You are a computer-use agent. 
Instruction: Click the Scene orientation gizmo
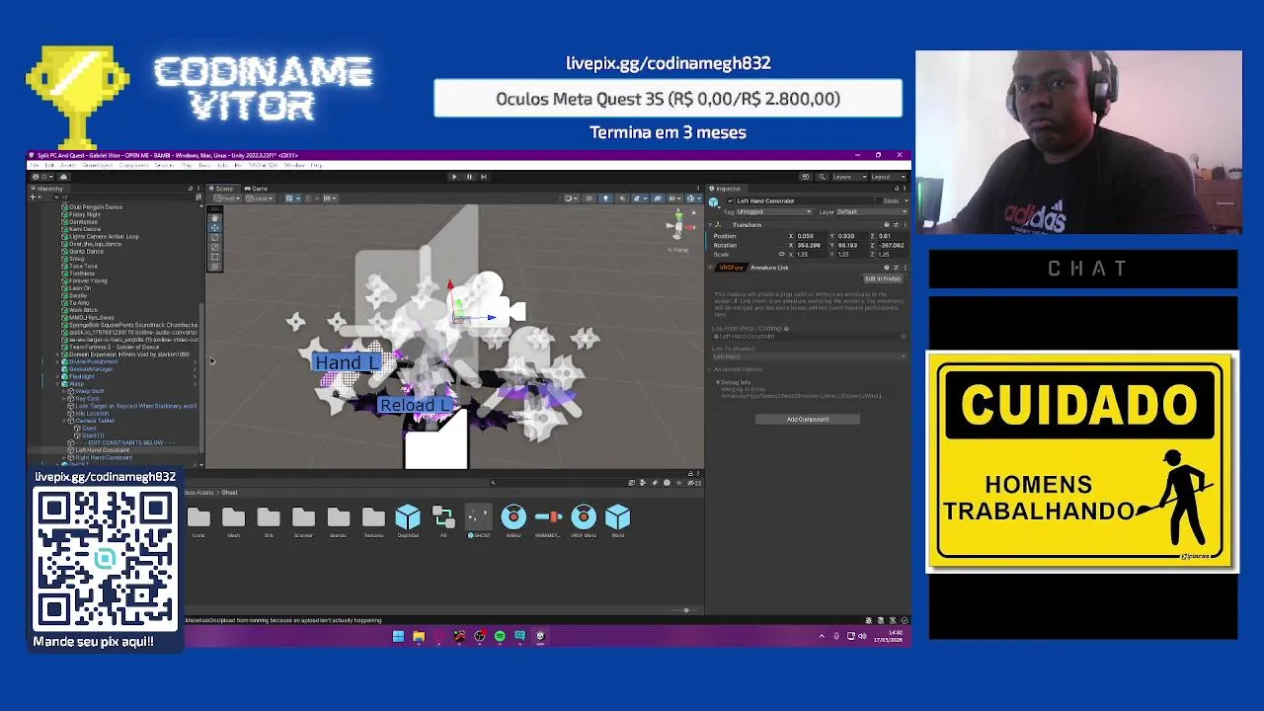pyautogui.click(x=678, y=226)
